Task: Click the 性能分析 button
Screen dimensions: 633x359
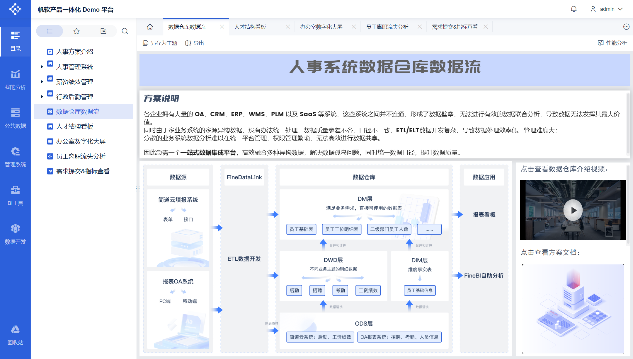Action: (612, 43)
